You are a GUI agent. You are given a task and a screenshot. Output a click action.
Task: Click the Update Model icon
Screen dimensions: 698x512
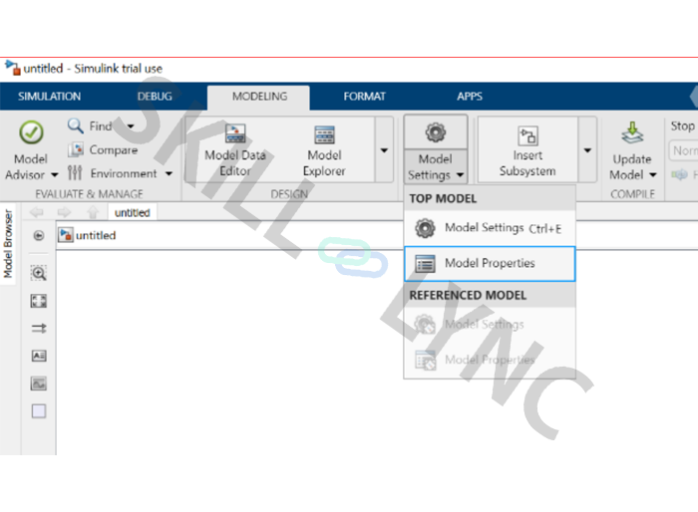click(x=632, y=134)
